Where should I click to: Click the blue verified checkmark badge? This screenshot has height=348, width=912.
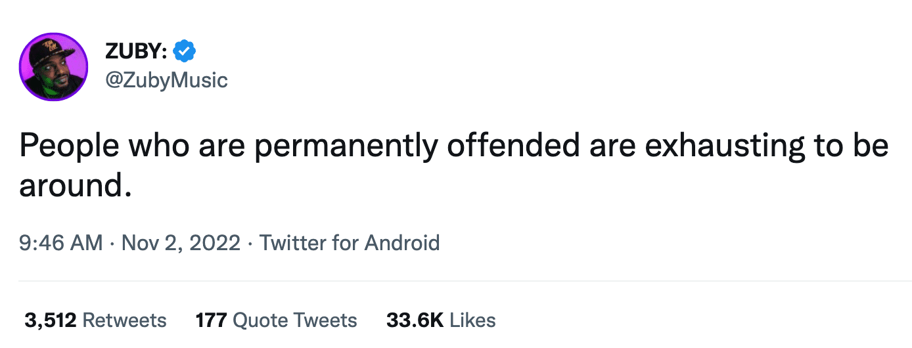click(185, 51)
